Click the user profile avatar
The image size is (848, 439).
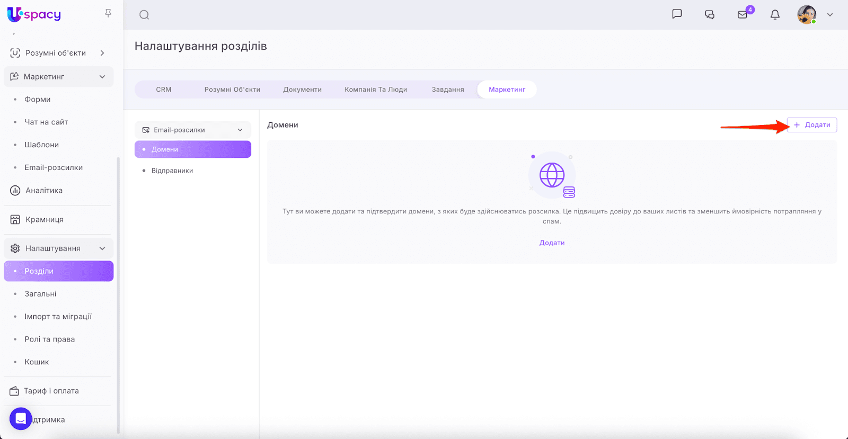click(x=806, y=15)
